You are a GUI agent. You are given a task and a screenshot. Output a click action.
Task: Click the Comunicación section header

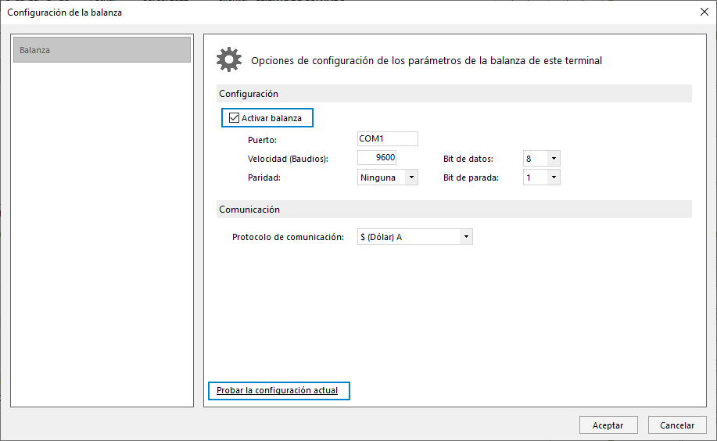tap(454, 210)
